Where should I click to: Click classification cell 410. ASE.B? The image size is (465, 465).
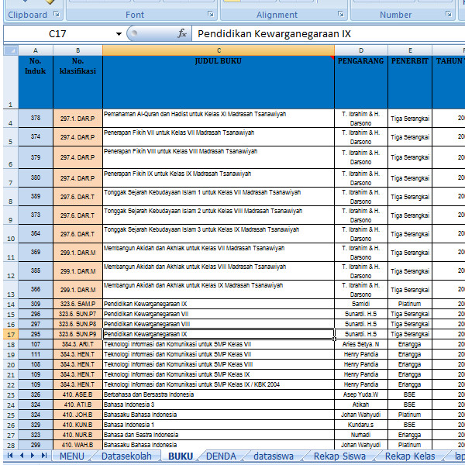click(78, 394)
